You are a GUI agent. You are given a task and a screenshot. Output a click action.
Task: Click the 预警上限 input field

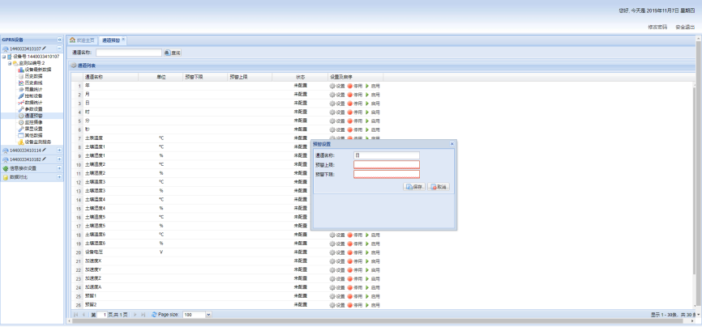click(386, 164)
